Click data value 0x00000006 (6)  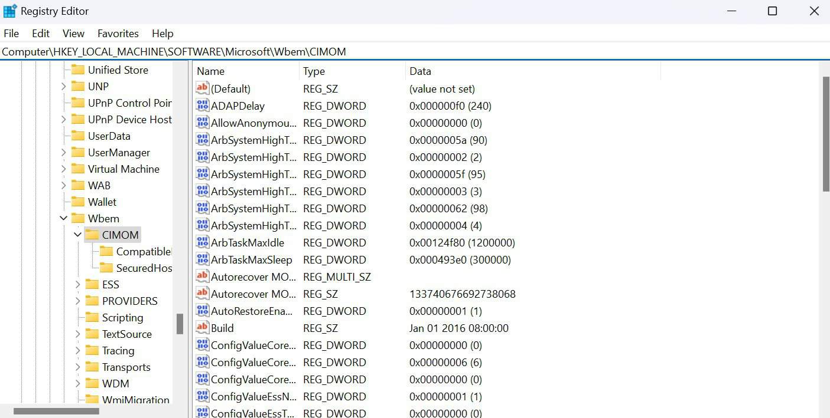(x=445, y=362)
